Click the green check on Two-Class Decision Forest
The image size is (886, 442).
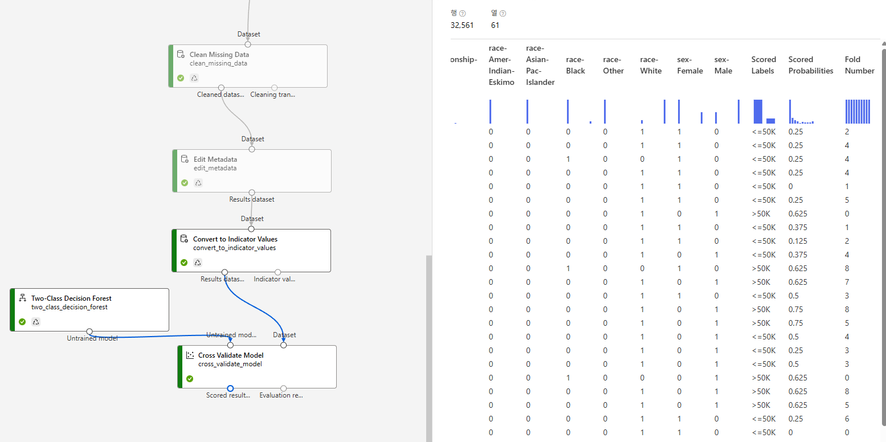(22, 322)
